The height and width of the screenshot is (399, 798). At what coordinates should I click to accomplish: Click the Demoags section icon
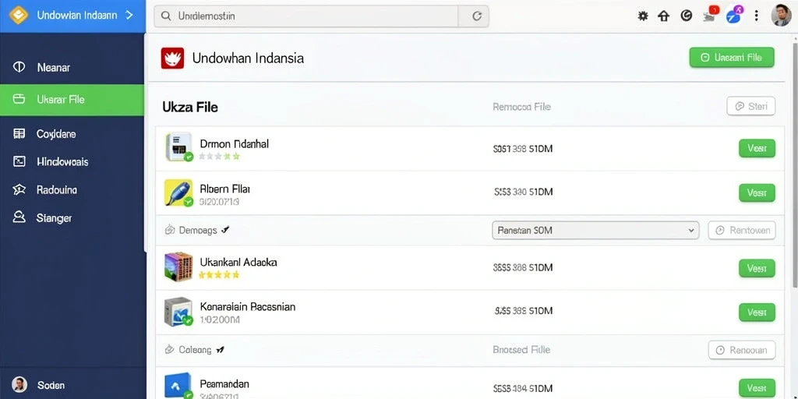coord(170,230)
